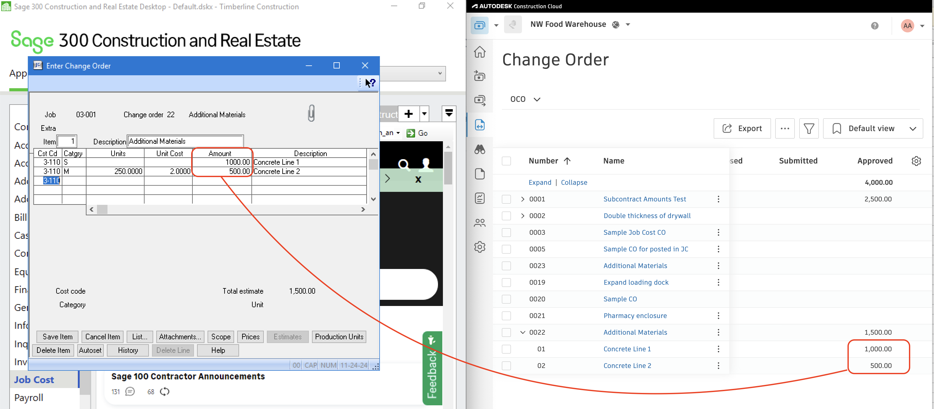The image size is (934, 409).
Task: Click the Approved column header
Action: pyautogui.click(x=874, y=161)
